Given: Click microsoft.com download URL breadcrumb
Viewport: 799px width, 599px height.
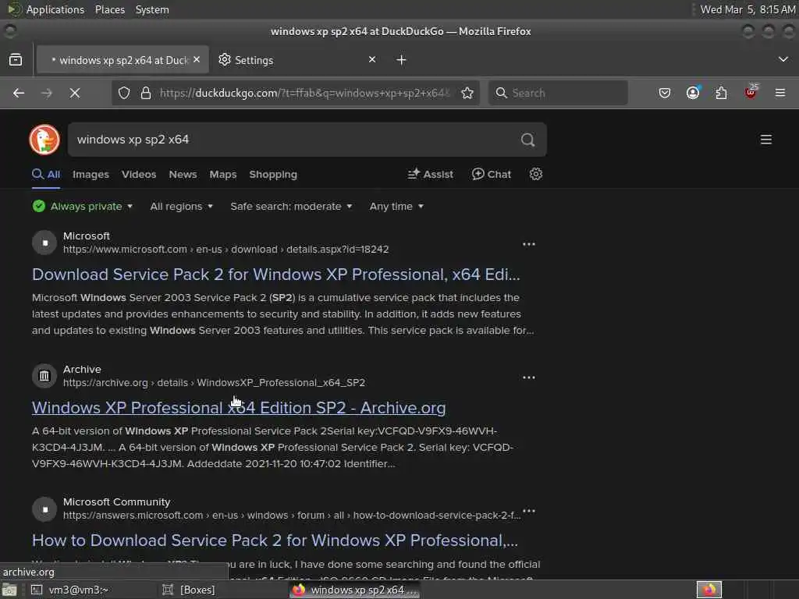Looking at the screenshot, I should 225,249.
